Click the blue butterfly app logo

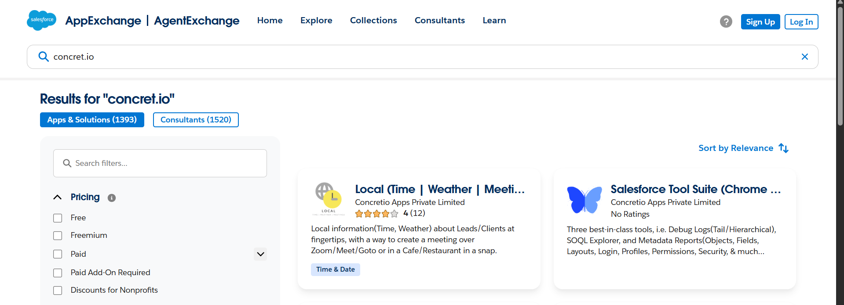pos(585,200)
